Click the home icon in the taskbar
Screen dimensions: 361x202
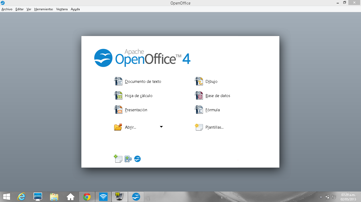(71, 197)
